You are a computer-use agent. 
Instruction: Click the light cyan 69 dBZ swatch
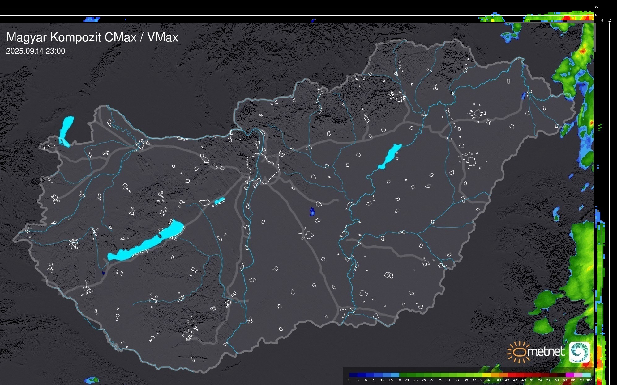coord(586,375)
